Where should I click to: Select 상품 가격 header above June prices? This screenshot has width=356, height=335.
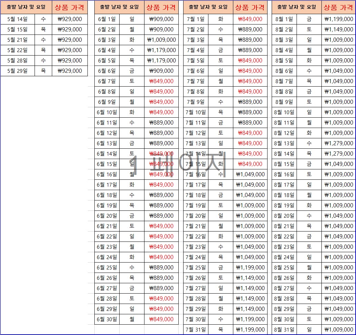click(161, 8)
